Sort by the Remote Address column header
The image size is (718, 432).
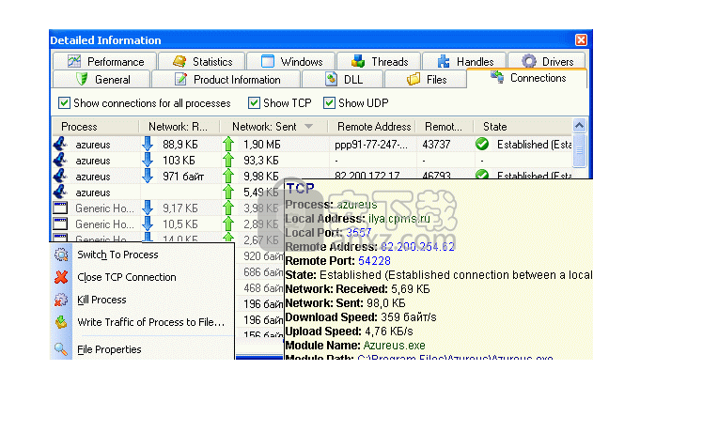[x=372, y=126]
